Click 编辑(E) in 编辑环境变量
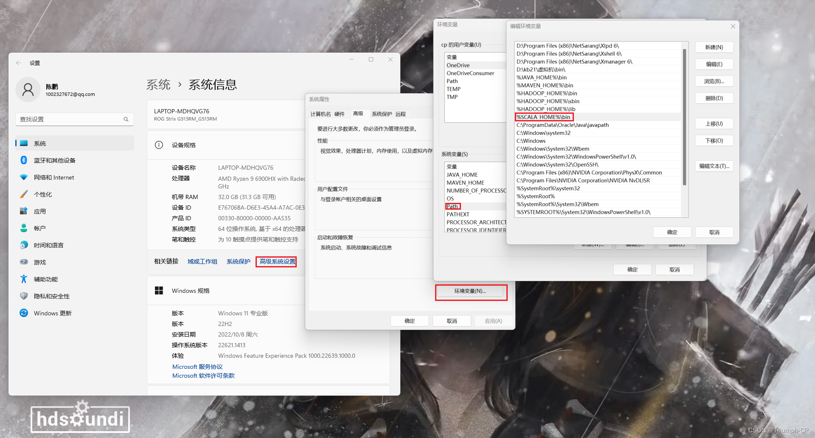The height and width of the screenshot is (438, 815). tap(714, 64)
